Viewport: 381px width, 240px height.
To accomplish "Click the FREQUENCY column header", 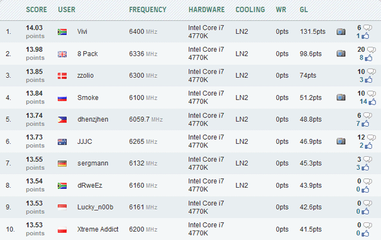I will click(148, 10).
